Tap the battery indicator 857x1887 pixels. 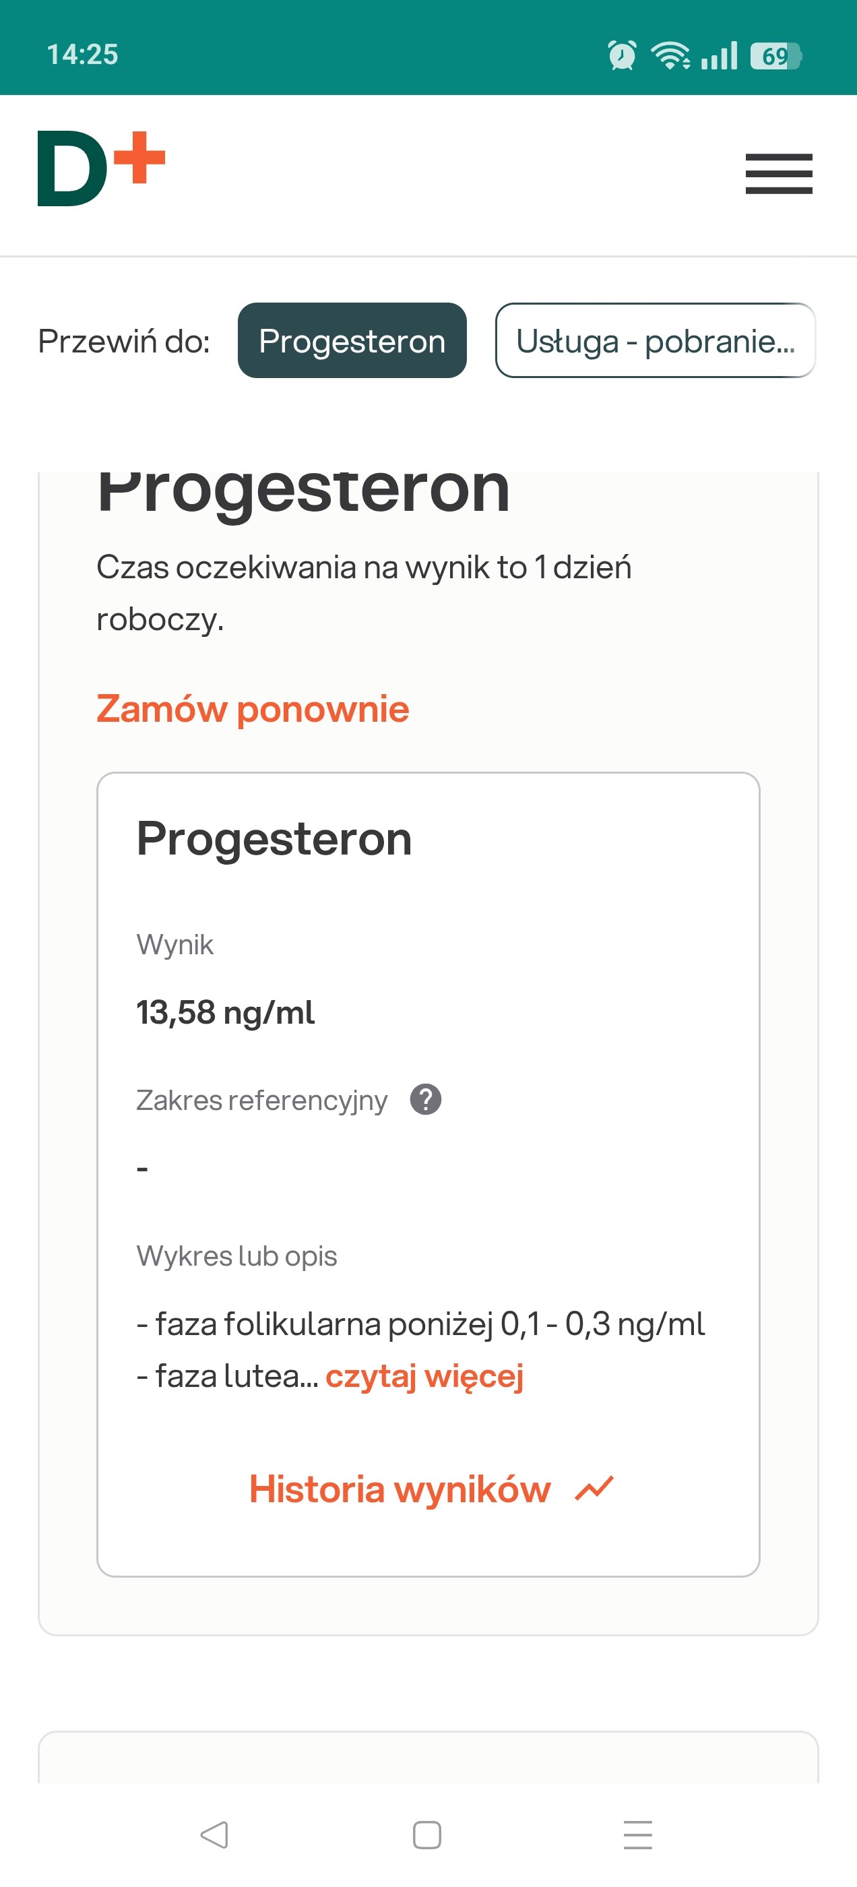(775, 56)
